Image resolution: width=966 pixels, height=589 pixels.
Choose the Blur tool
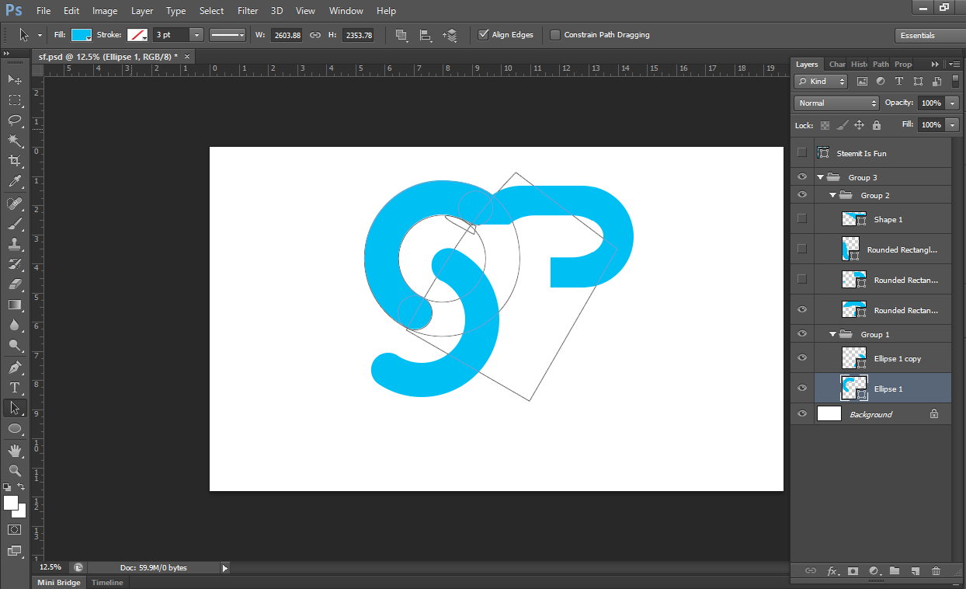[x=15, y=325]
